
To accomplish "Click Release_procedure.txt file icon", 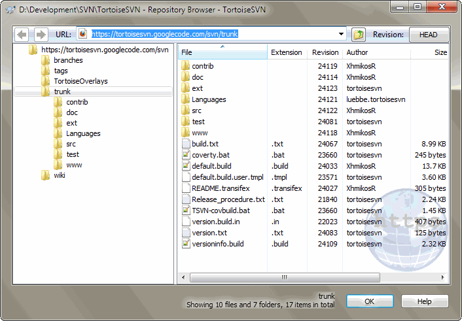I will point(186,199).
